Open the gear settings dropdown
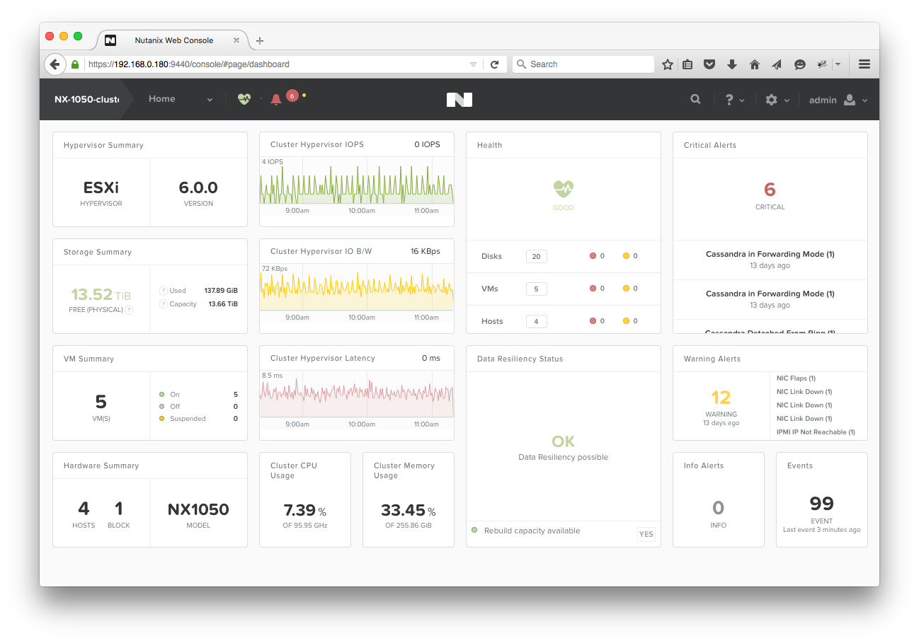 coord(777,100)
